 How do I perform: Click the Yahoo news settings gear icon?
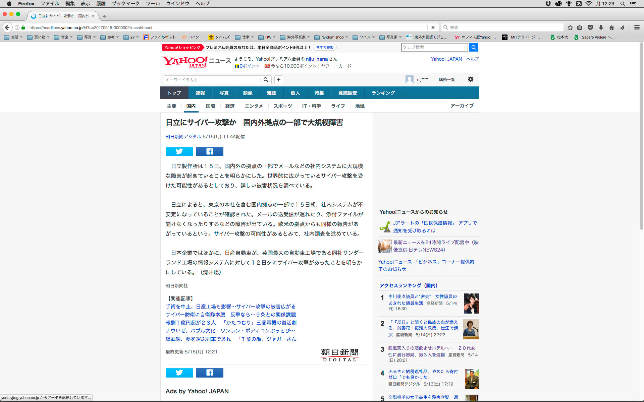click(470, 79)
